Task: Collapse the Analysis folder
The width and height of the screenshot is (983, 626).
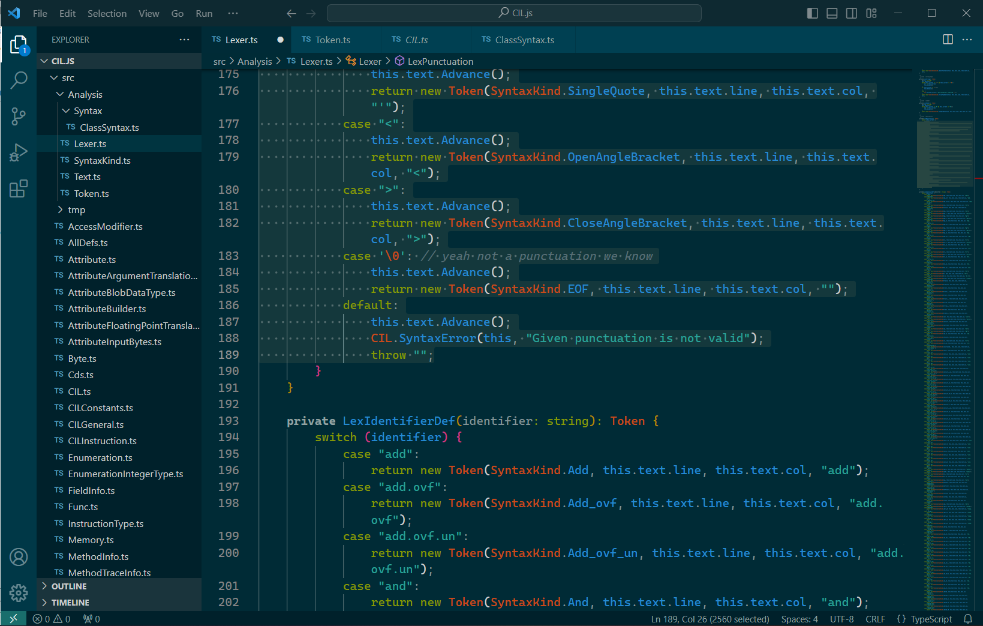Action: pos(119,94)
